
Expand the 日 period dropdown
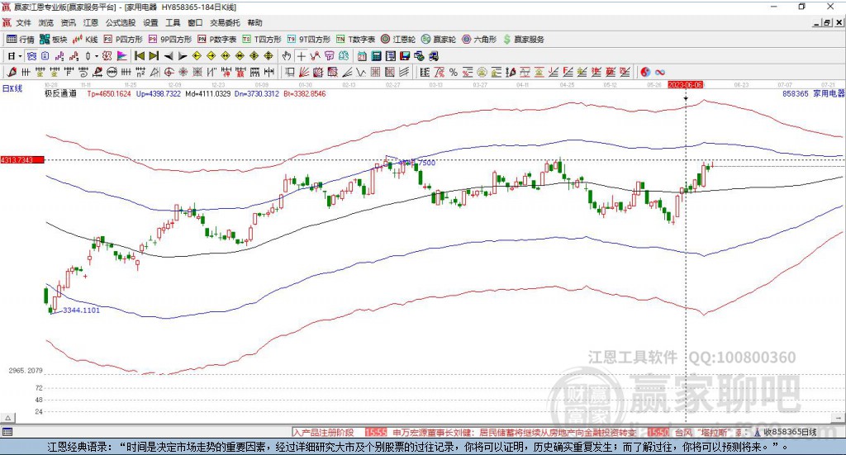click(x=20, y=56)
